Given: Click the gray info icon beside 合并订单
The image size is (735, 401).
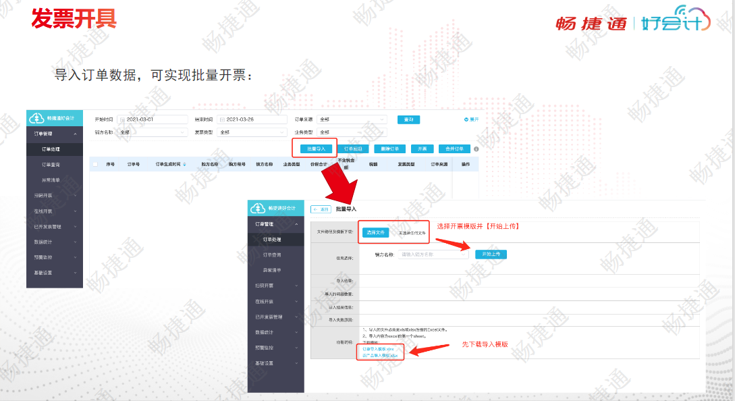Looking at the screenshot, I should pos(477,149).
